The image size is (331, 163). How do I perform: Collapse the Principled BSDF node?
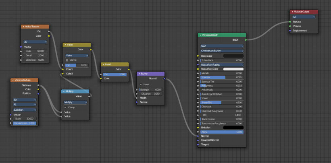click(x=200, y=35)
